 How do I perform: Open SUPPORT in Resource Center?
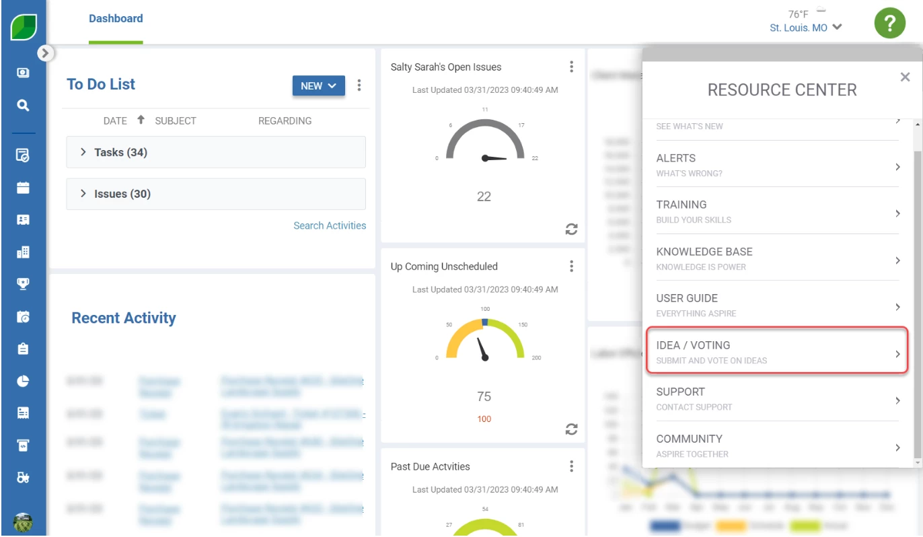click(778, 398)
